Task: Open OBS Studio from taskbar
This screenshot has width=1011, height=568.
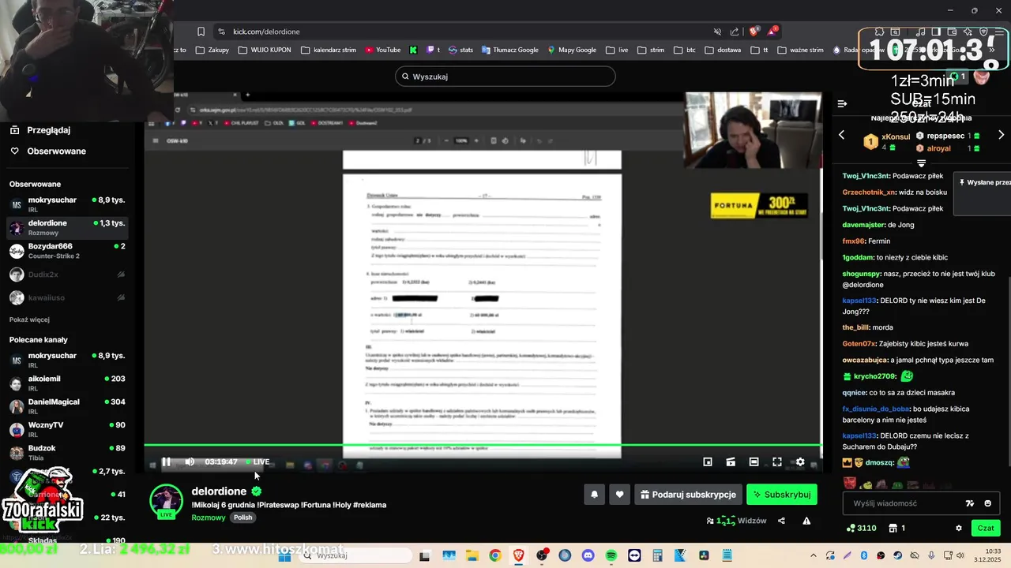Action: tap(541, 555)
